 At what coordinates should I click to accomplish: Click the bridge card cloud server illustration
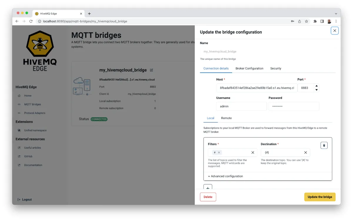pyautogui.click(x=82, y=86)
